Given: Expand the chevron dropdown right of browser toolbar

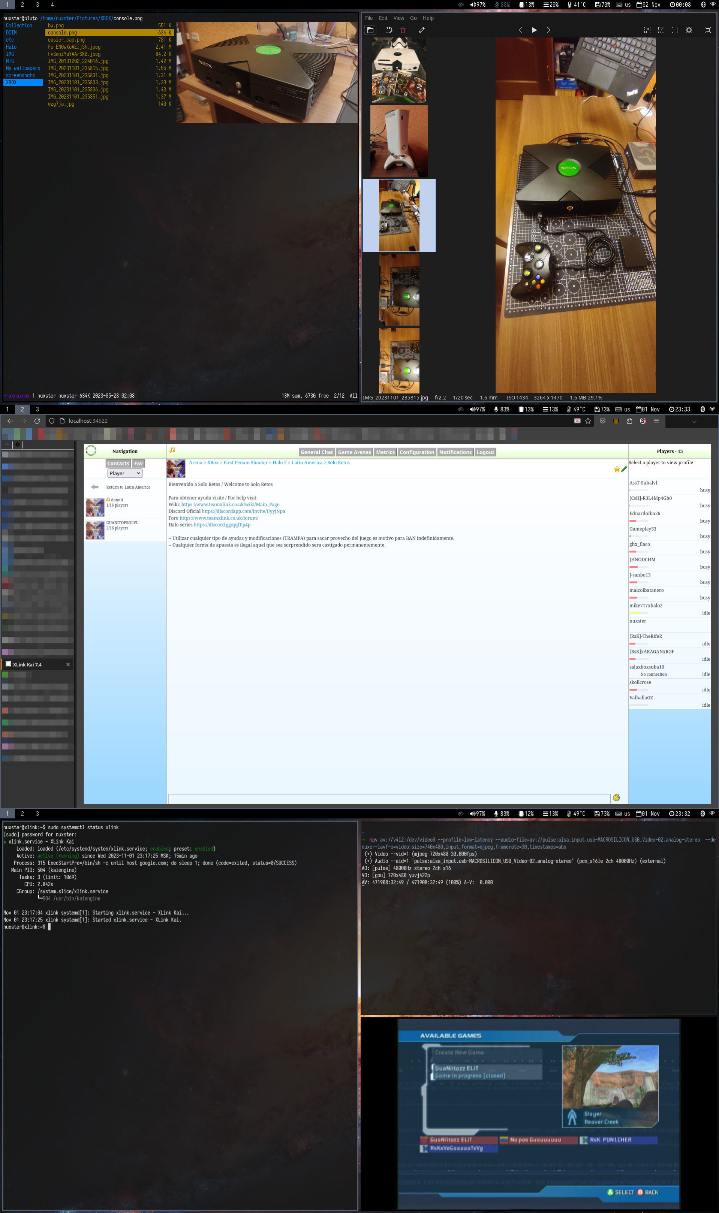Looking at the screenshot, I should 694,421.
